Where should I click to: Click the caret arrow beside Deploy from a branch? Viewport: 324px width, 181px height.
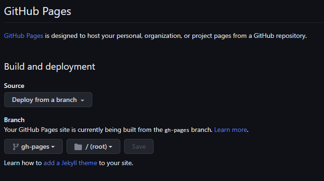click(x=82, y=101)
